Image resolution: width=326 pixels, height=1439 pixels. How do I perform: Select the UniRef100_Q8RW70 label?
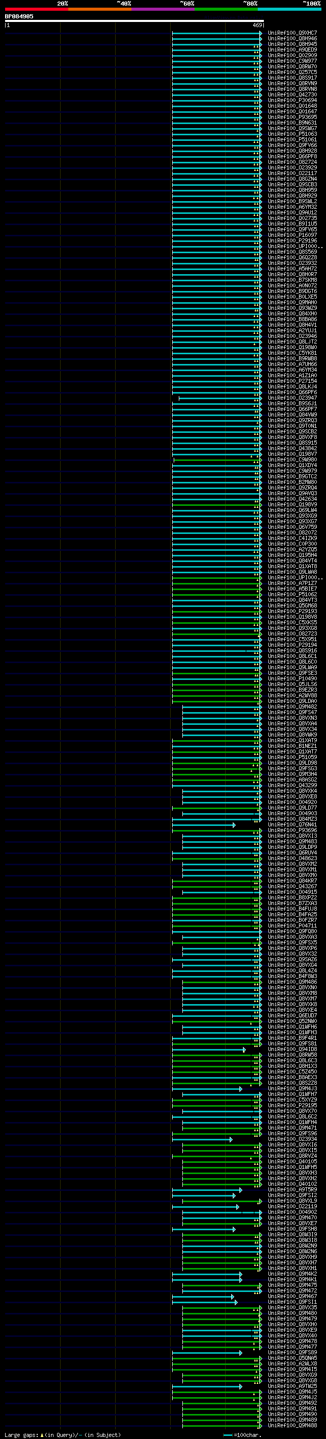292,66
